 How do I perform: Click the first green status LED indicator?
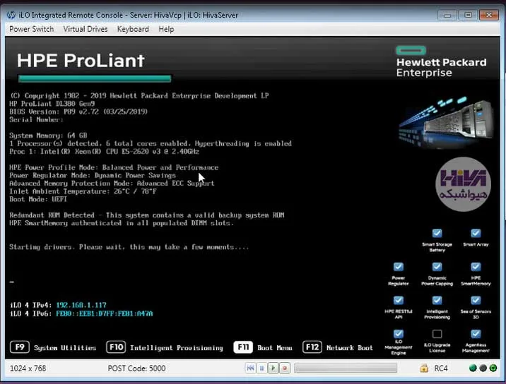(473, 368)
